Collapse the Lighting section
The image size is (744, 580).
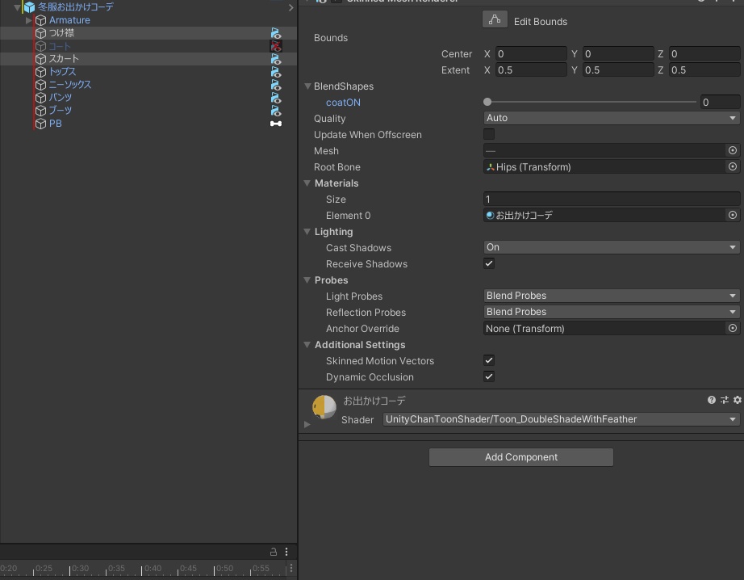[307, 232]
